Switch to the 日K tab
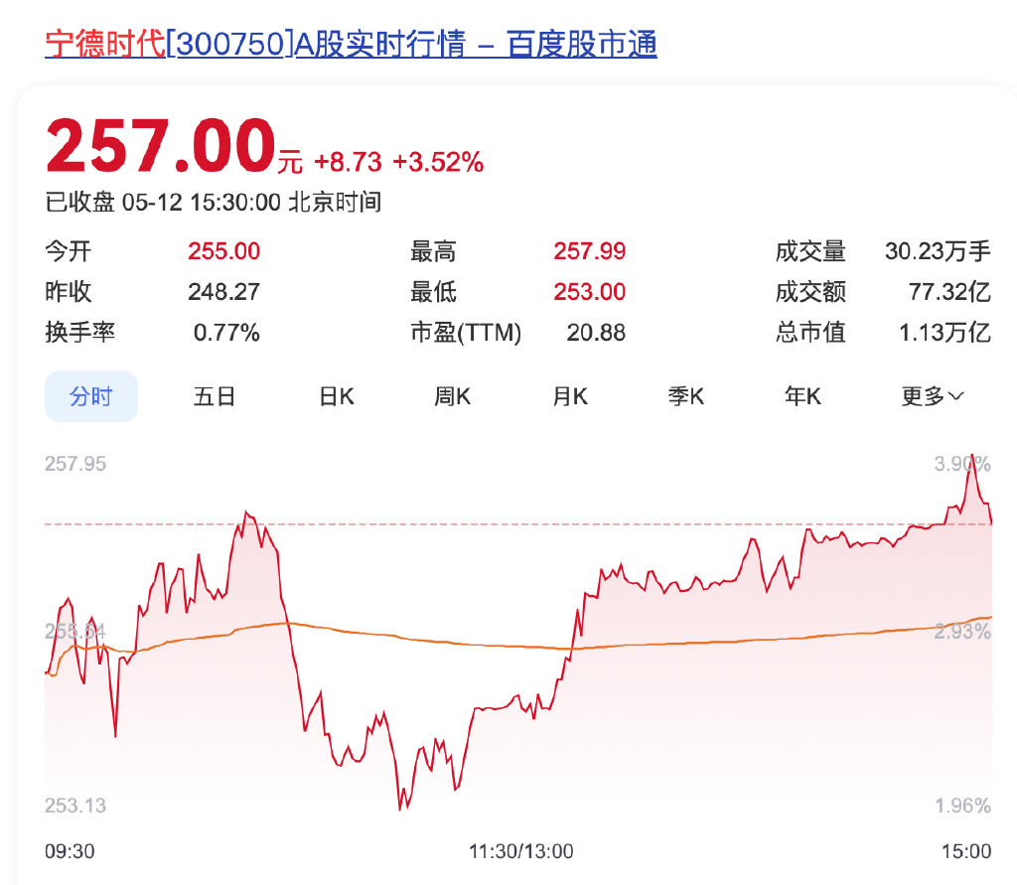The height and width of the screenshot is (885, 1017). tap(336, 395)
